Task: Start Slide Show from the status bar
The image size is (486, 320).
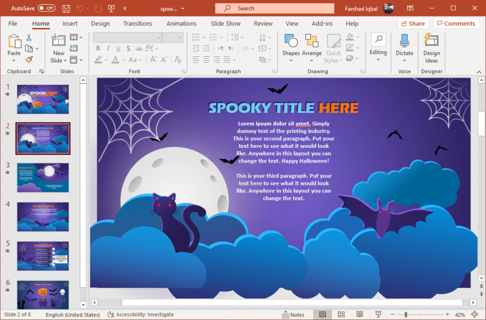Action: (x=378, y=314)
